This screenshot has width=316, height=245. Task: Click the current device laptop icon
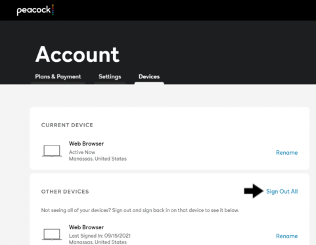click(x=52, y=151)
